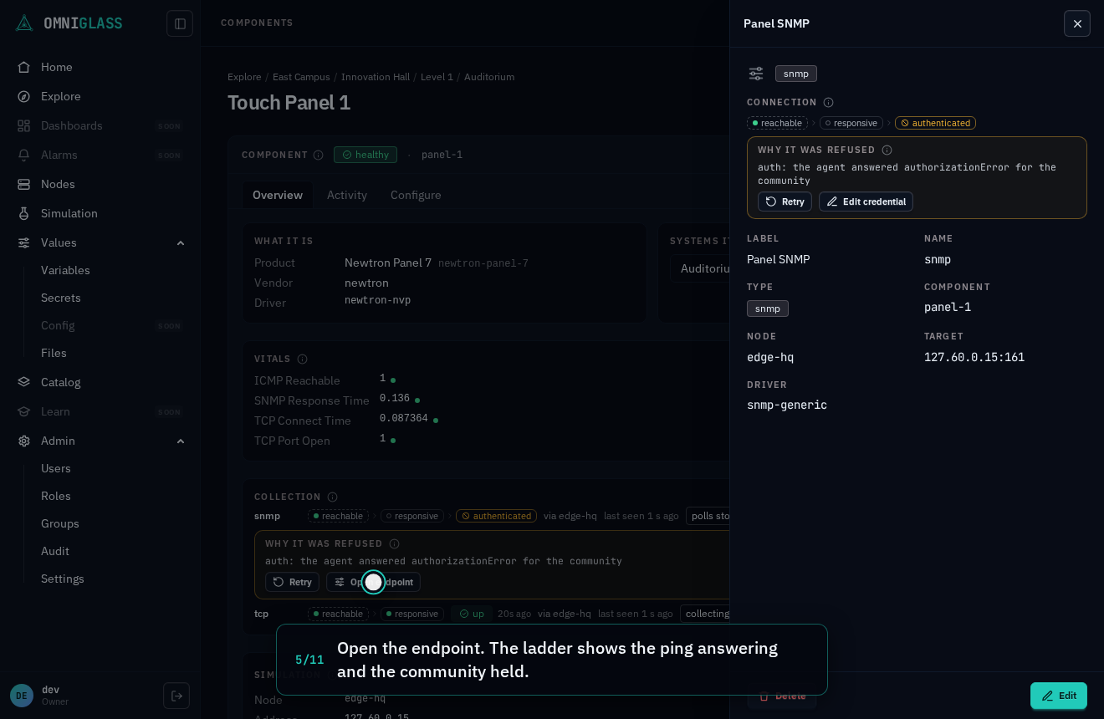The width and height of the screenshot is (1104, 719).
Task: Click the Explore compass icon
Action: [x=24, y=96]
